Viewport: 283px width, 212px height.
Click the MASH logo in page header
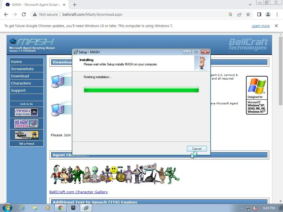[x=32, y=45]
